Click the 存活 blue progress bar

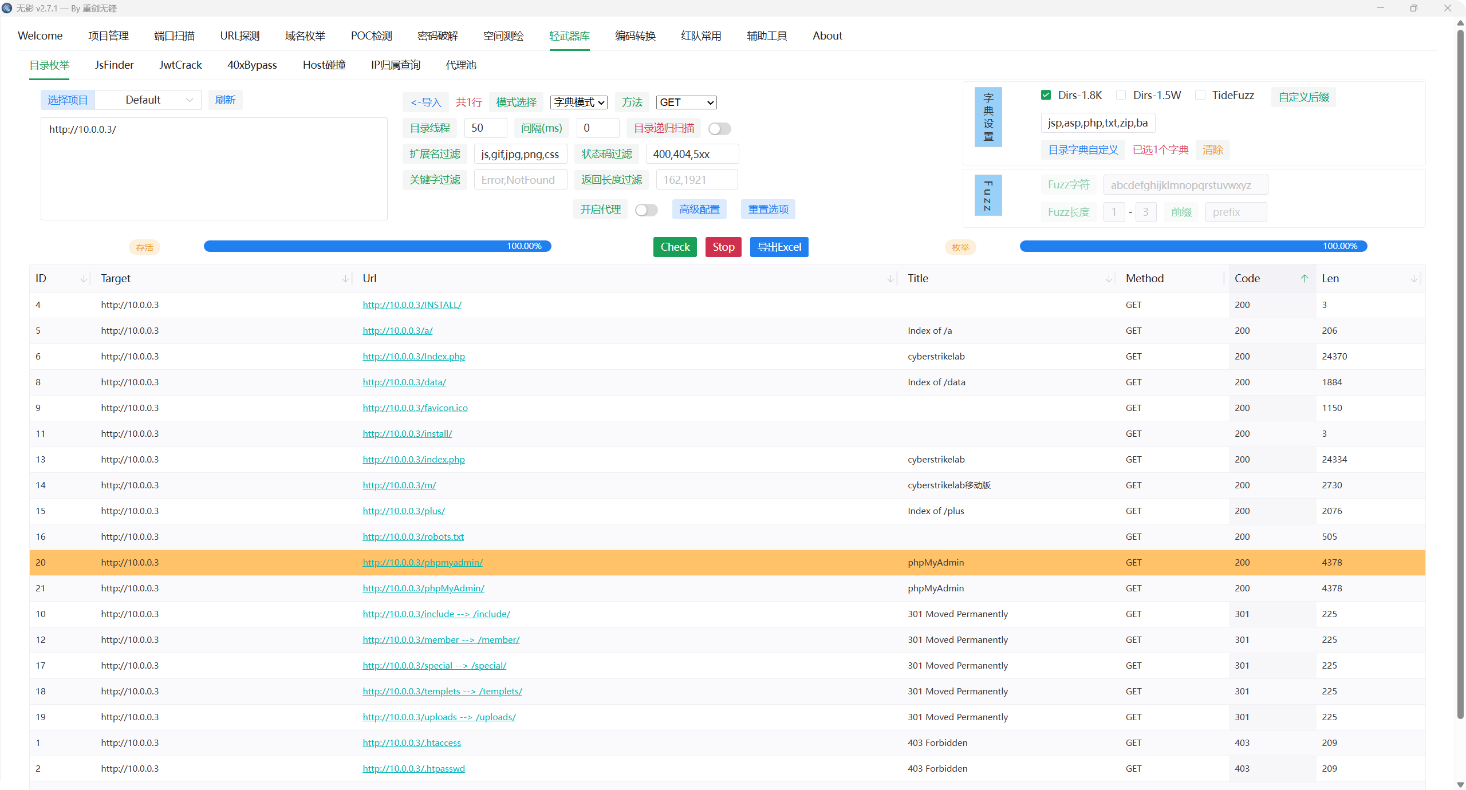pos(377,247)
